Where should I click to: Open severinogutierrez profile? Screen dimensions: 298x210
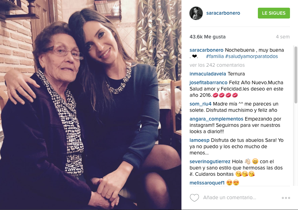[x=210, y=162]
